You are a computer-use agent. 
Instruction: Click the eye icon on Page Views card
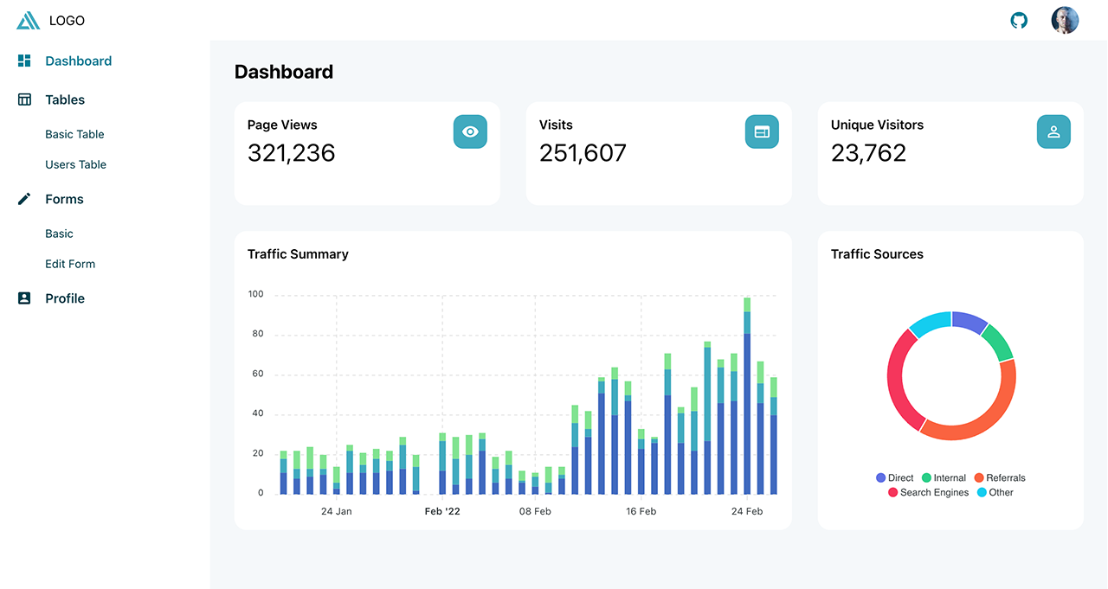(x=470, y=131)
